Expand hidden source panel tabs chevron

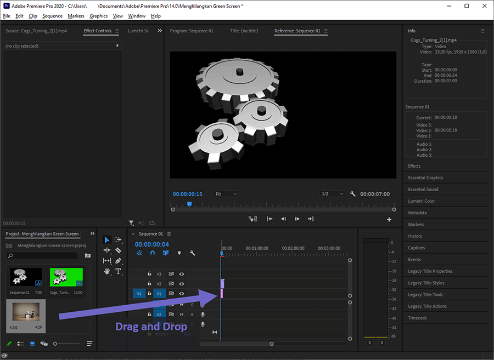(x=160, y=31)
